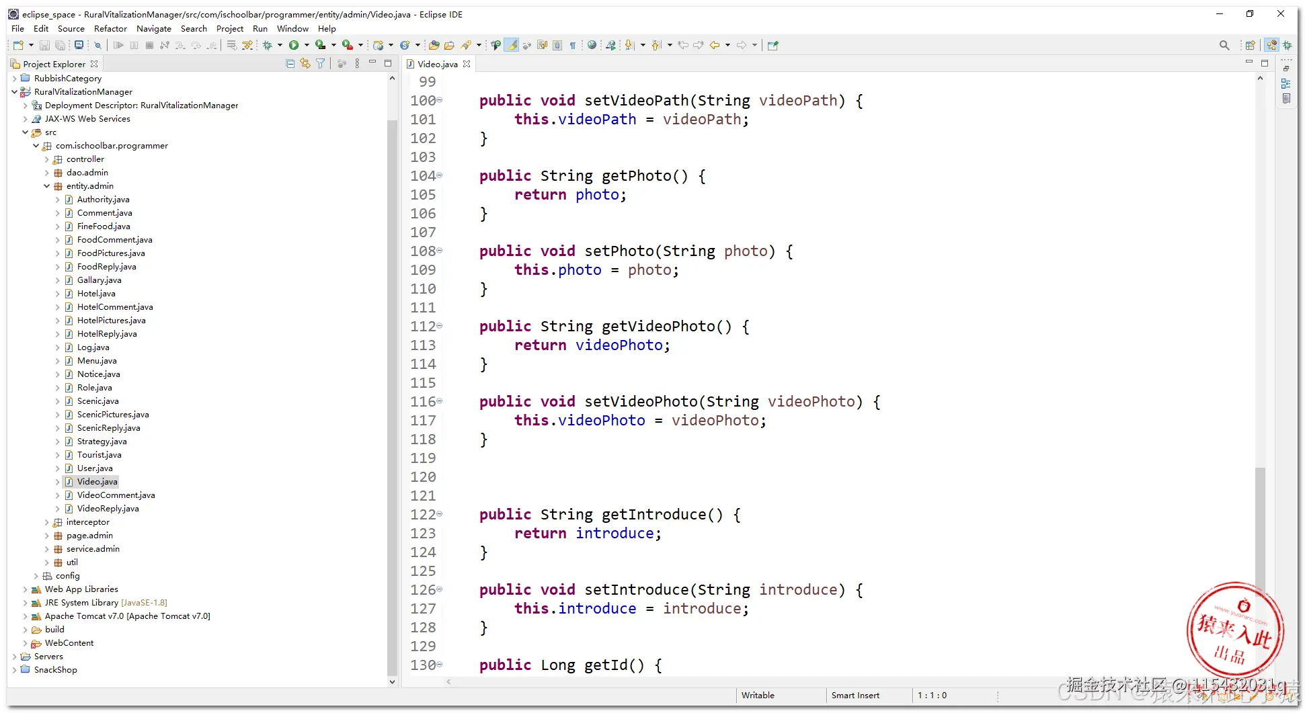
Task: Click the Debug bug toolbar icon
Action: (267, 45)
